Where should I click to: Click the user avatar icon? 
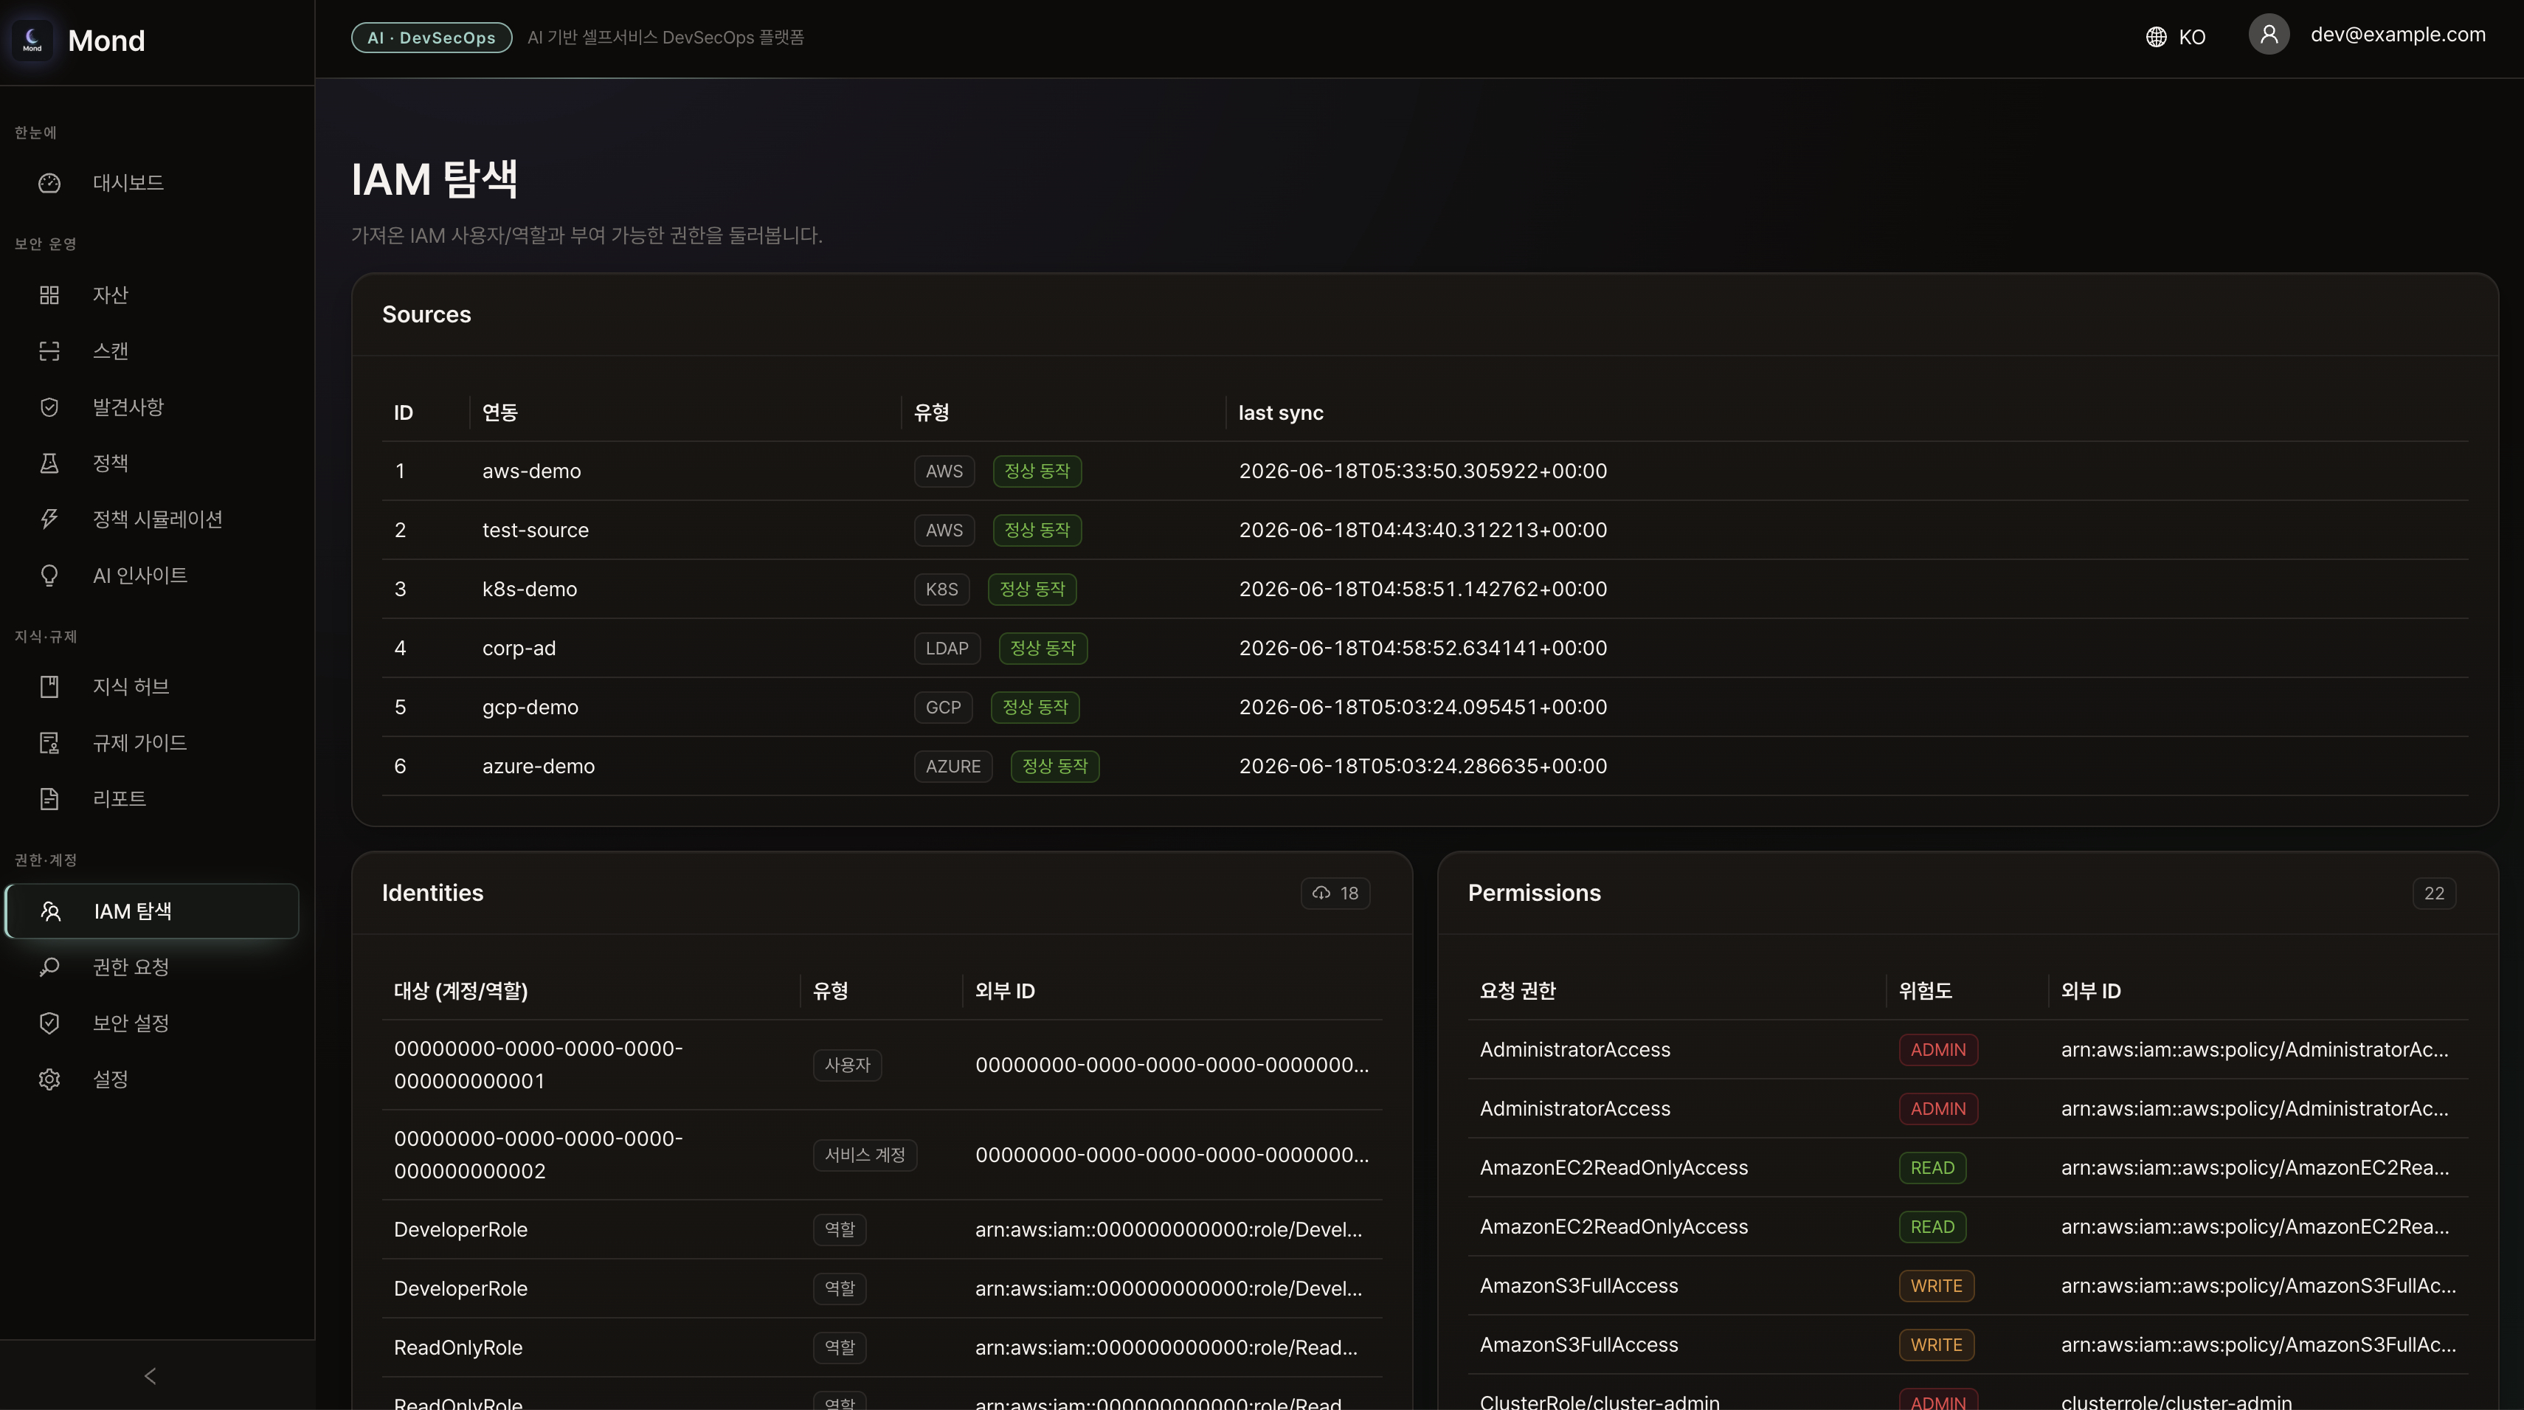[2268, 35]
